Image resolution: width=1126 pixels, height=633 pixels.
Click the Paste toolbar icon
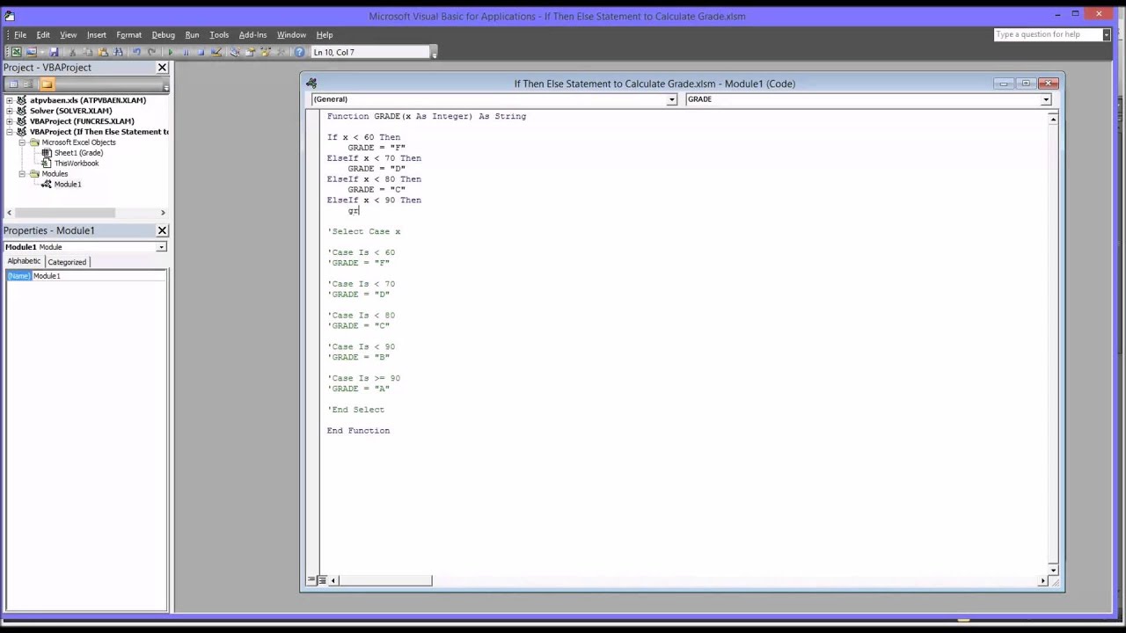(x=103, y=52)
